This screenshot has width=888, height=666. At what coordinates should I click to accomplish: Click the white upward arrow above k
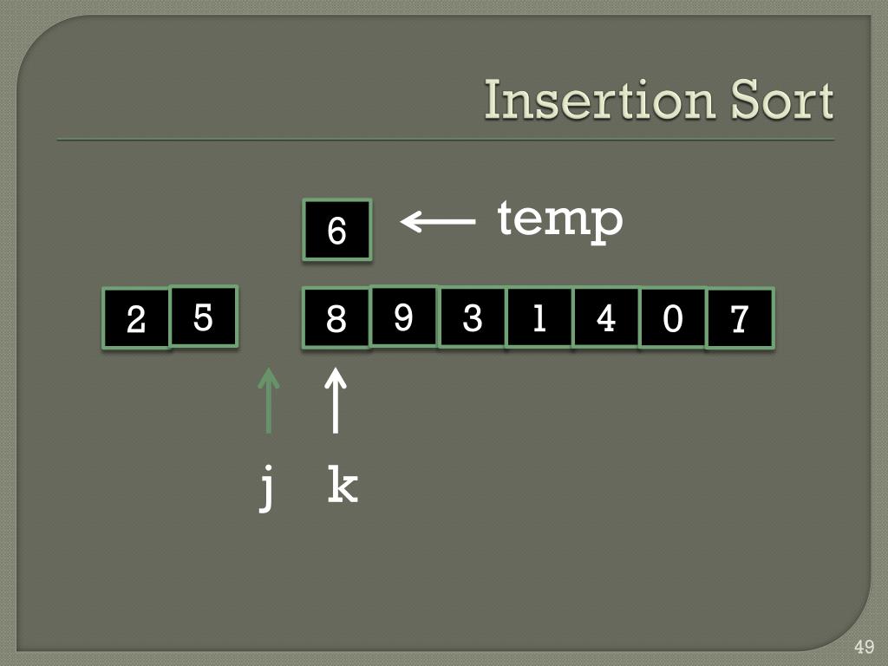[336, 401]
